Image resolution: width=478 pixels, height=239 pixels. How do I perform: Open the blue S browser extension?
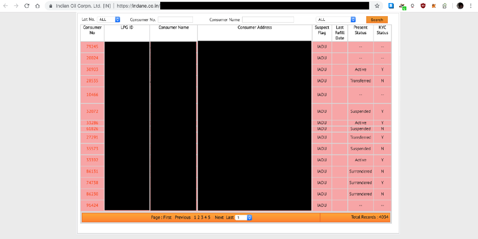(x=391, y=5)
